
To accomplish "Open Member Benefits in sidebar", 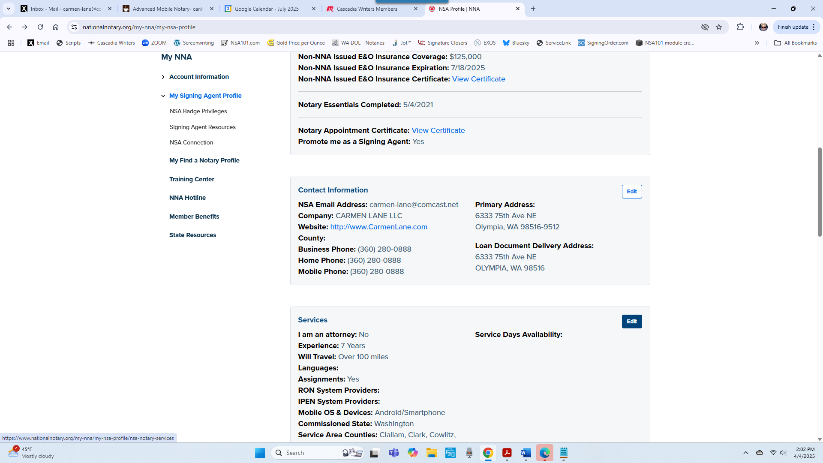I will (194, 216).
